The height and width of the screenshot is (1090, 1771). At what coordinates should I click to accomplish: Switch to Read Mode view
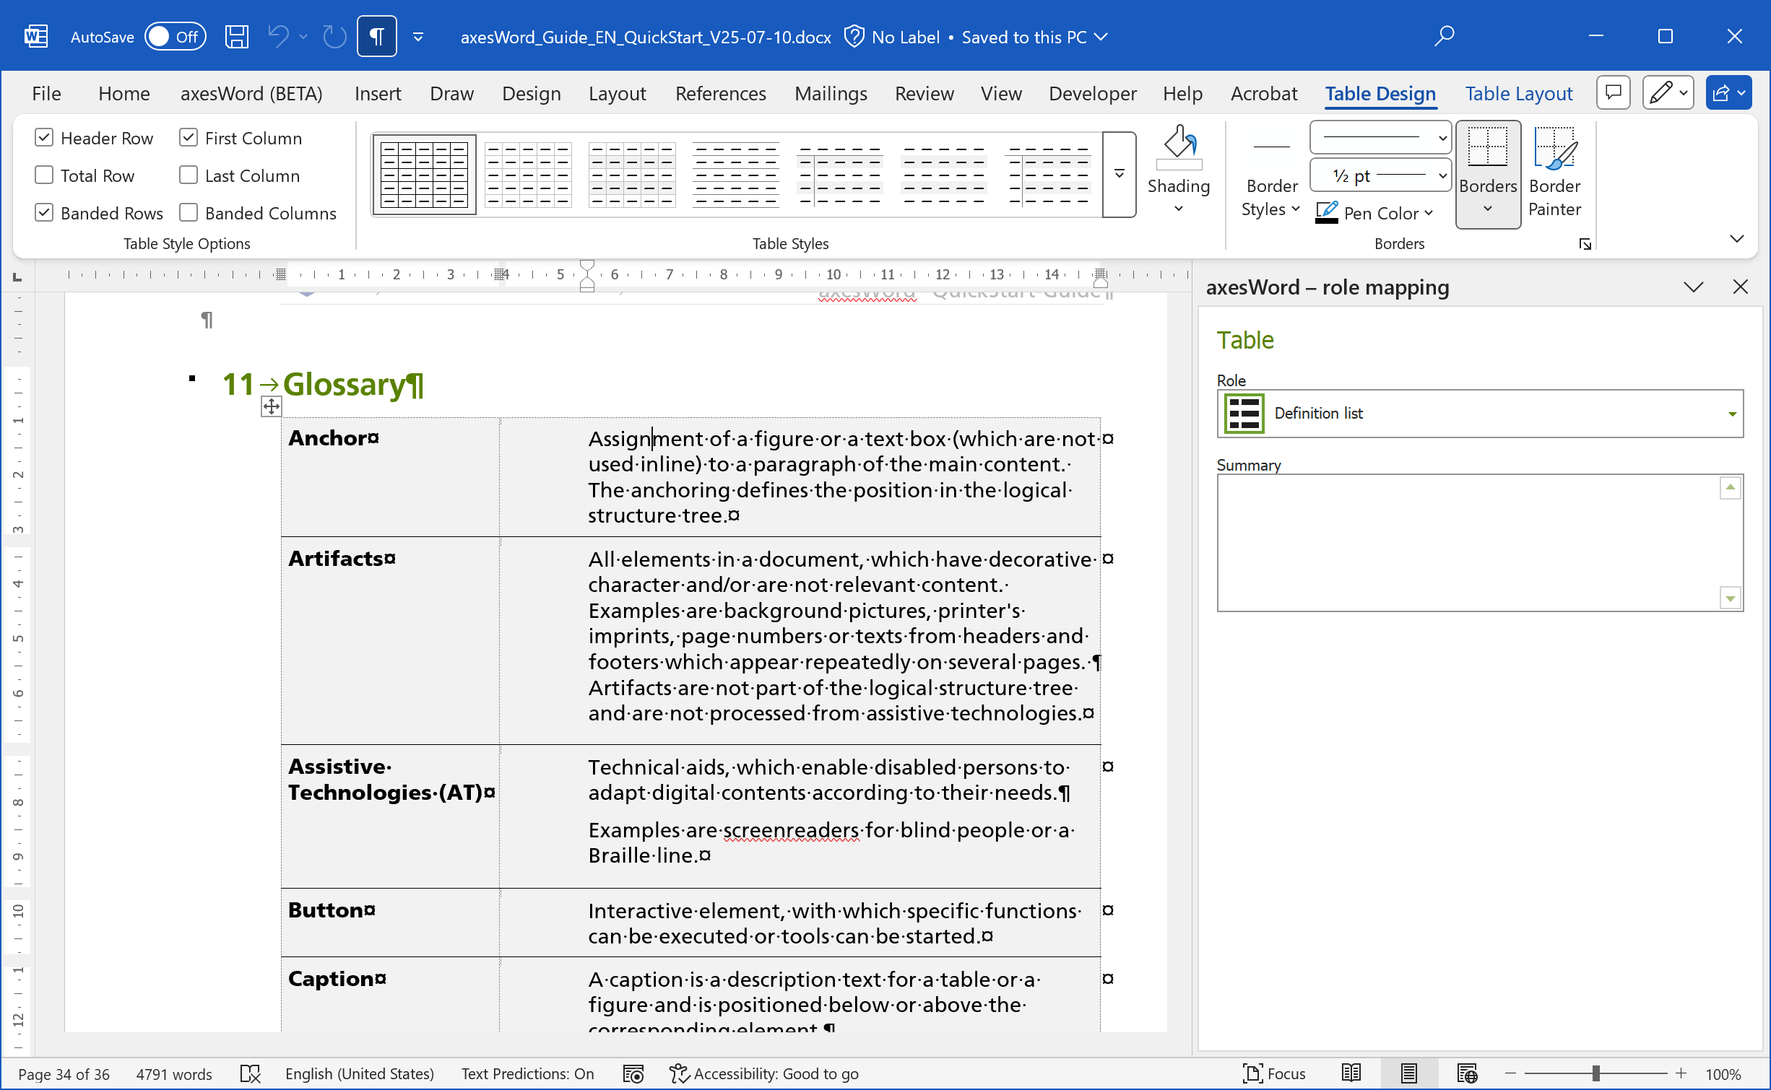coord(1351,1074)
